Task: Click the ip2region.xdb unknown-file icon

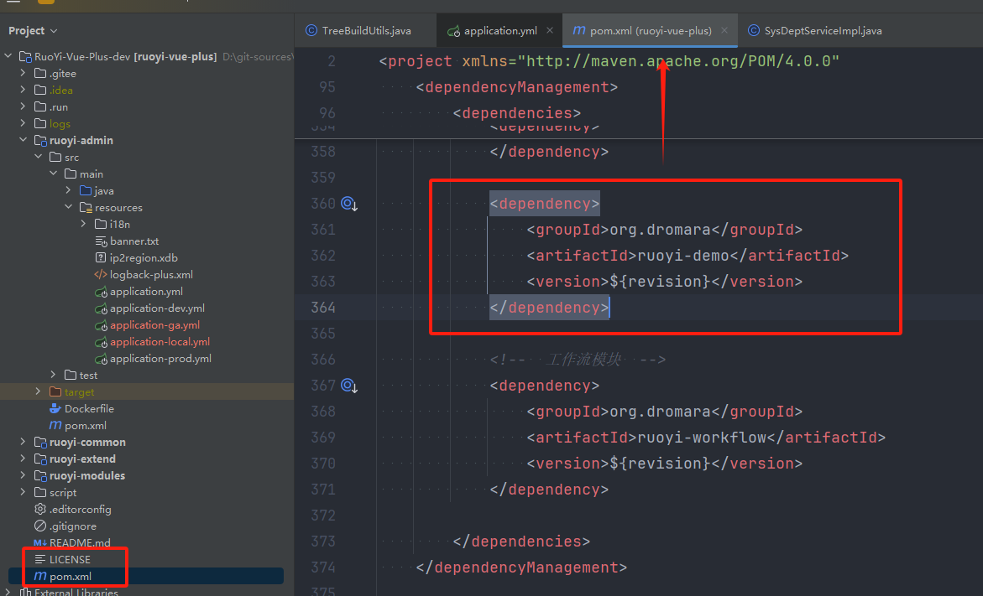Action: (101, 258)
